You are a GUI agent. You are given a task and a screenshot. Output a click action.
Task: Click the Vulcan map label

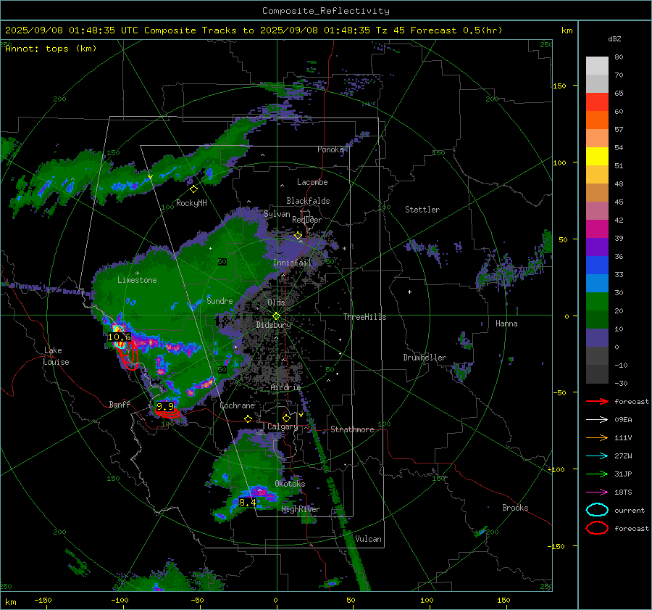pyautogui.click(x=368, y=539)
